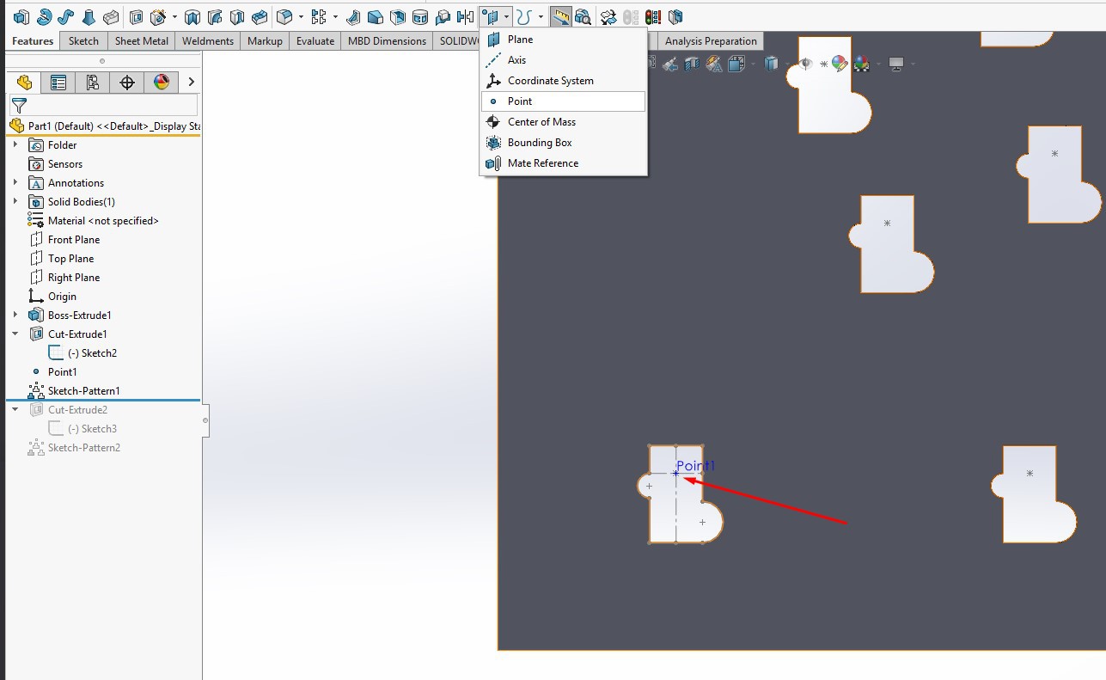Switch to the Features tab

[33, 41]
